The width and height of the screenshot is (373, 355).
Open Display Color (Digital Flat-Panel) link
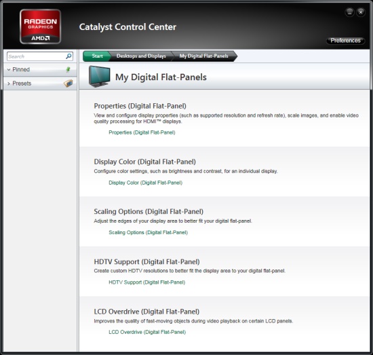[x=146, y=183]
